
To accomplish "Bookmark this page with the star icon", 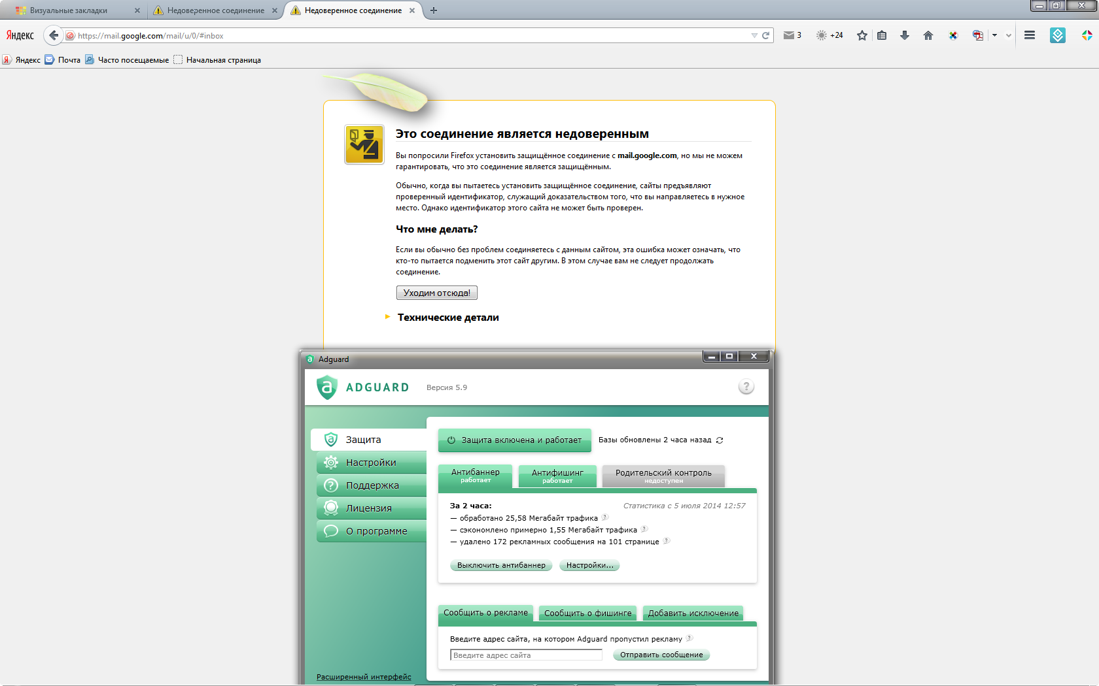I will click(862, 35).
